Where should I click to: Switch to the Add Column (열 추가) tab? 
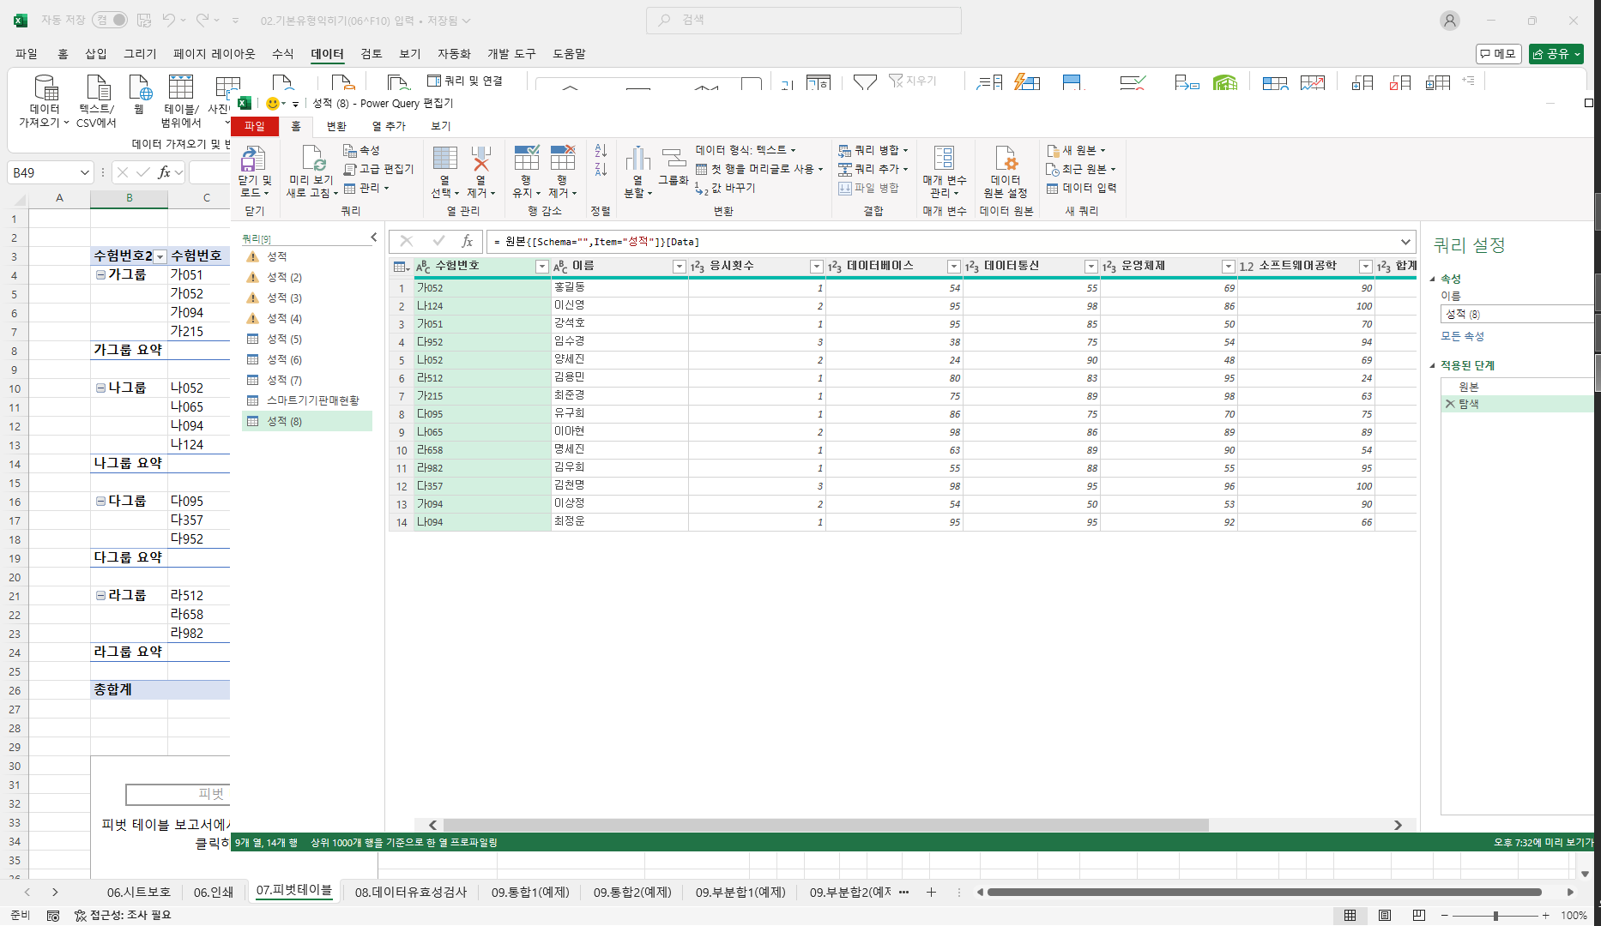pos(389,126)
